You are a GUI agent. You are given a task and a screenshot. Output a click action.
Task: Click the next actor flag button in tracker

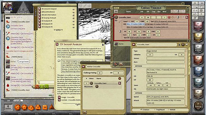[x=116, y=64]
